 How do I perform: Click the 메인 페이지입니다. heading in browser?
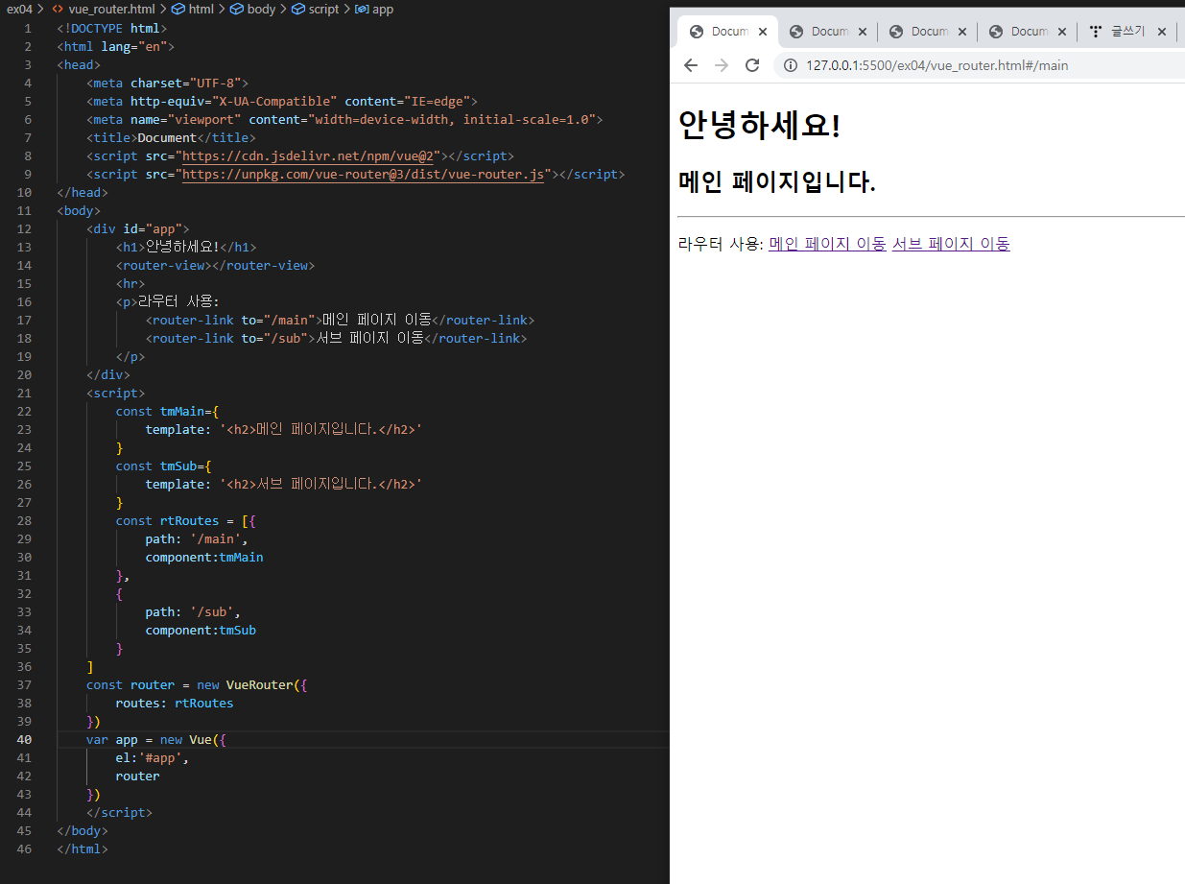pyautogui.click(x=776, y=181)
